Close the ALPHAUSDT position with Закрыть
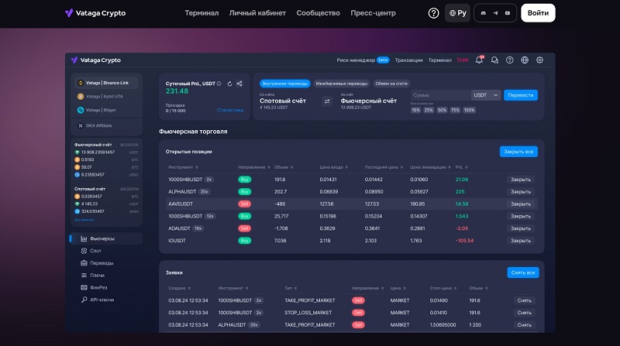The image size is (620, 346). pos(521,191)
